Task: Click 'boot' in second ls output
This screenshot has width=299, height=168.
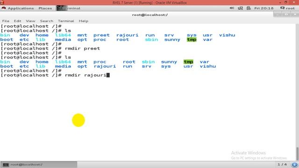Action: [x=7, y=66]
